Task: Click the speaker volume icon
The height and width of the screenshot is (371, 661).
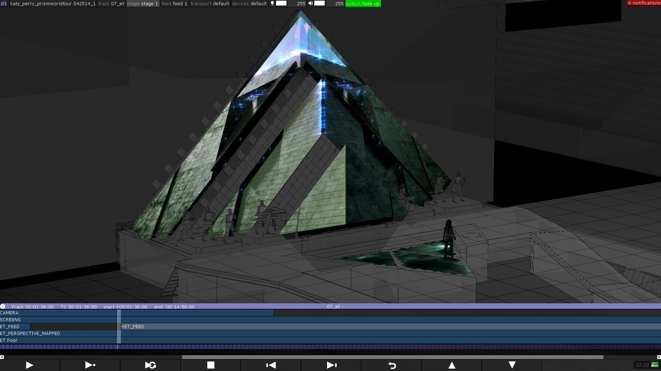Action: 311,3
